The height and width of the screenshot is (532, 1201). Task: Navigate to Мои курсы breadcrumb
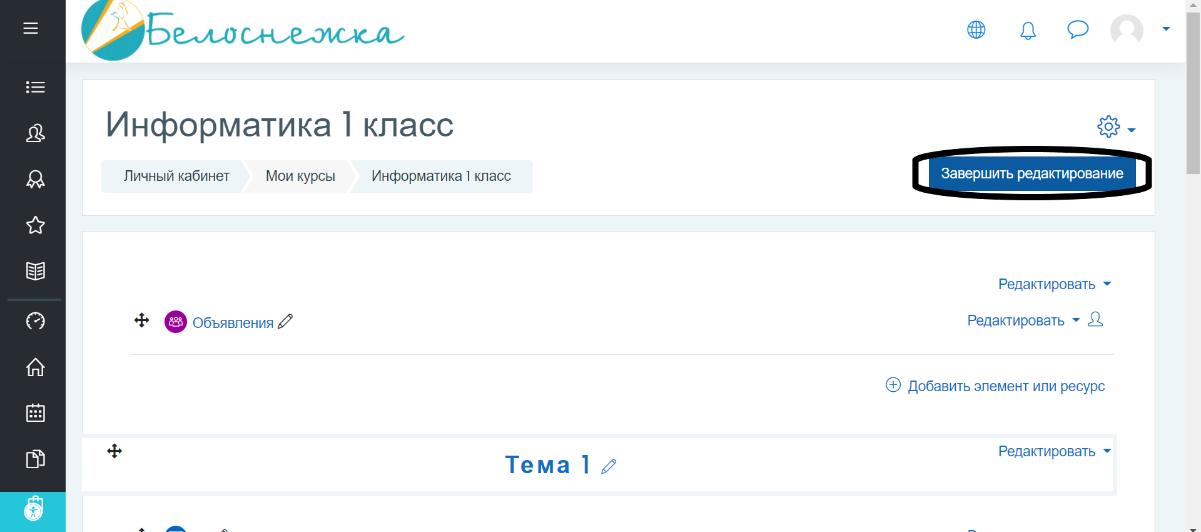(x=300, y=176)
